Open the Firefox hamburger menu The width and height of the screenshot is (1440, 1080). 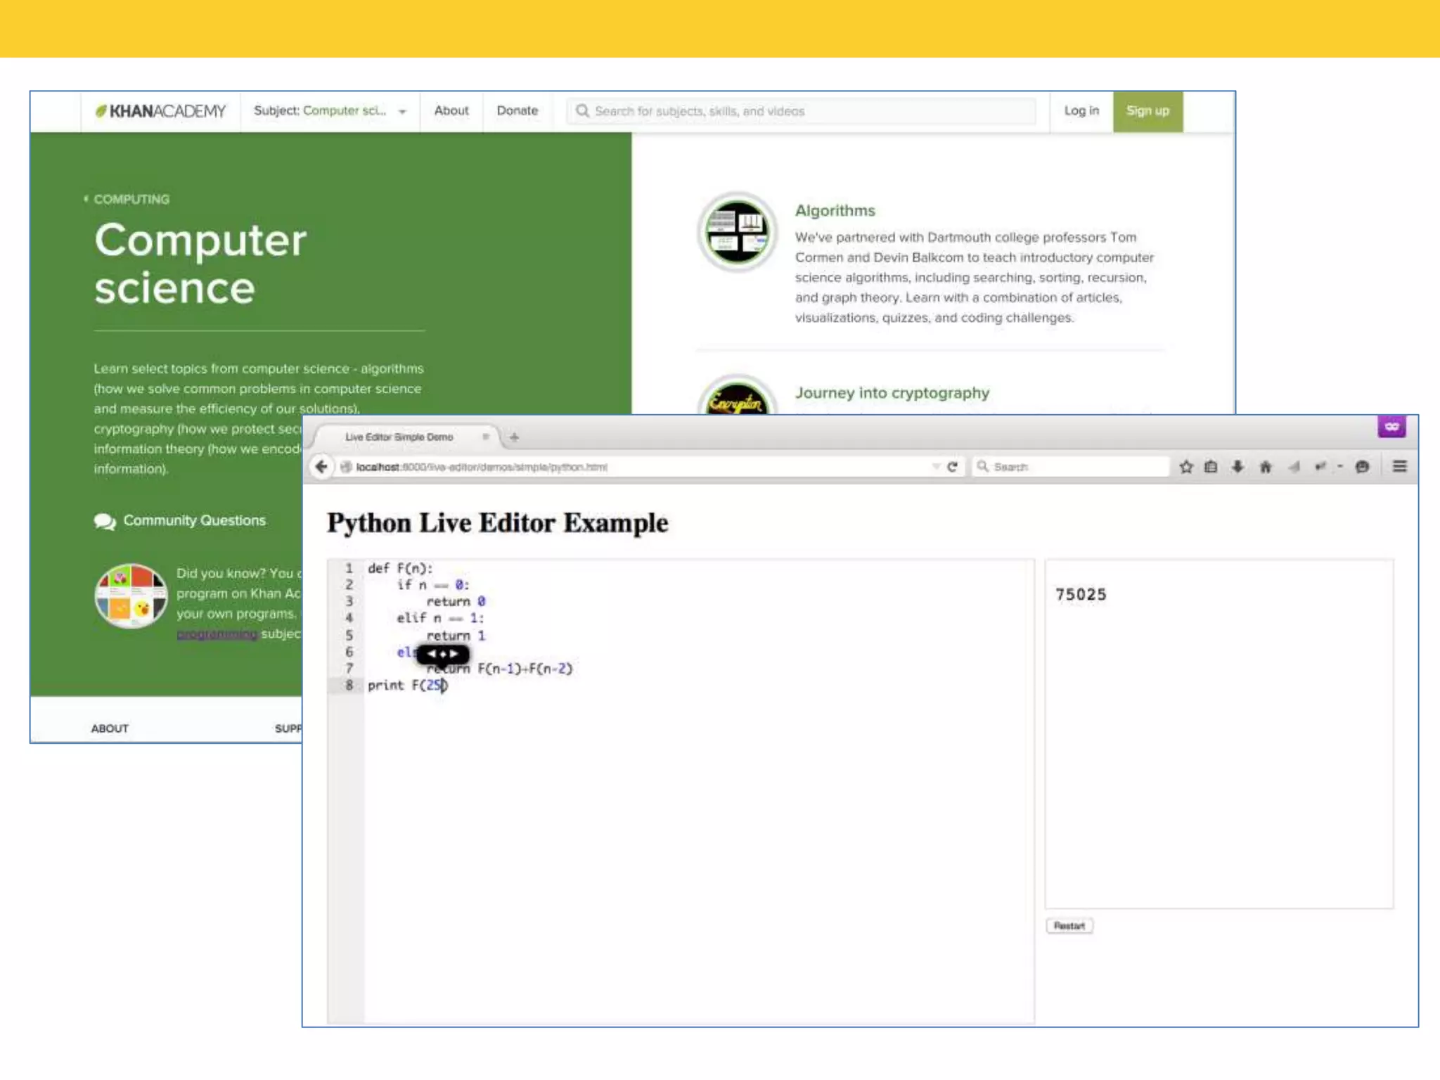coord(1399,466)
